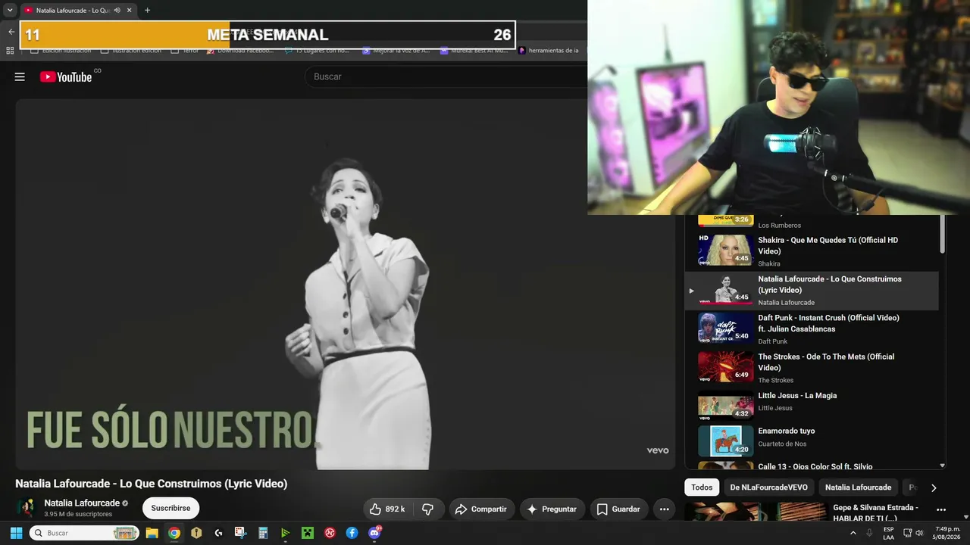Open File Explorer from the taskbar

pyautogui.click(x=152, y=533)
